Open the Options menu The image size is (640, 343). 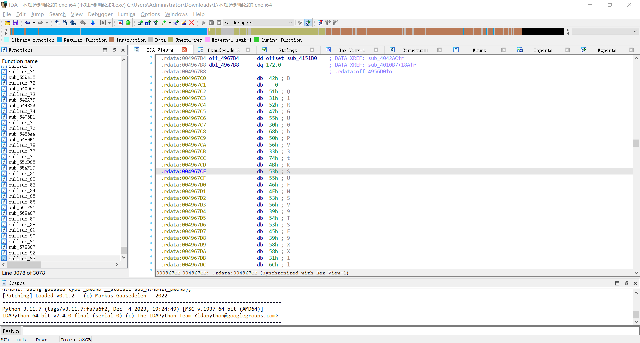click(150, 14)
